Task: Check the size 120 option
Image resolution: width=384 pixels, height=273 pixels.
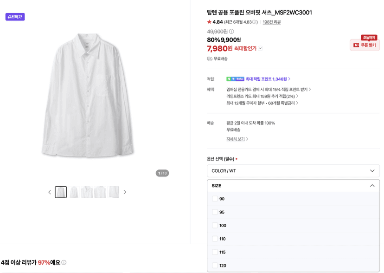Action: 215,266
